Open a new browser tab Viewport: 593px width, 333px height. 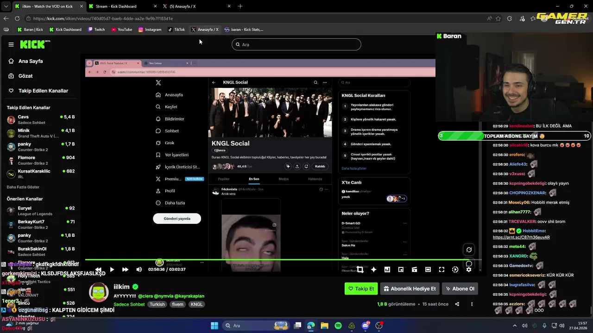[240, 6]
